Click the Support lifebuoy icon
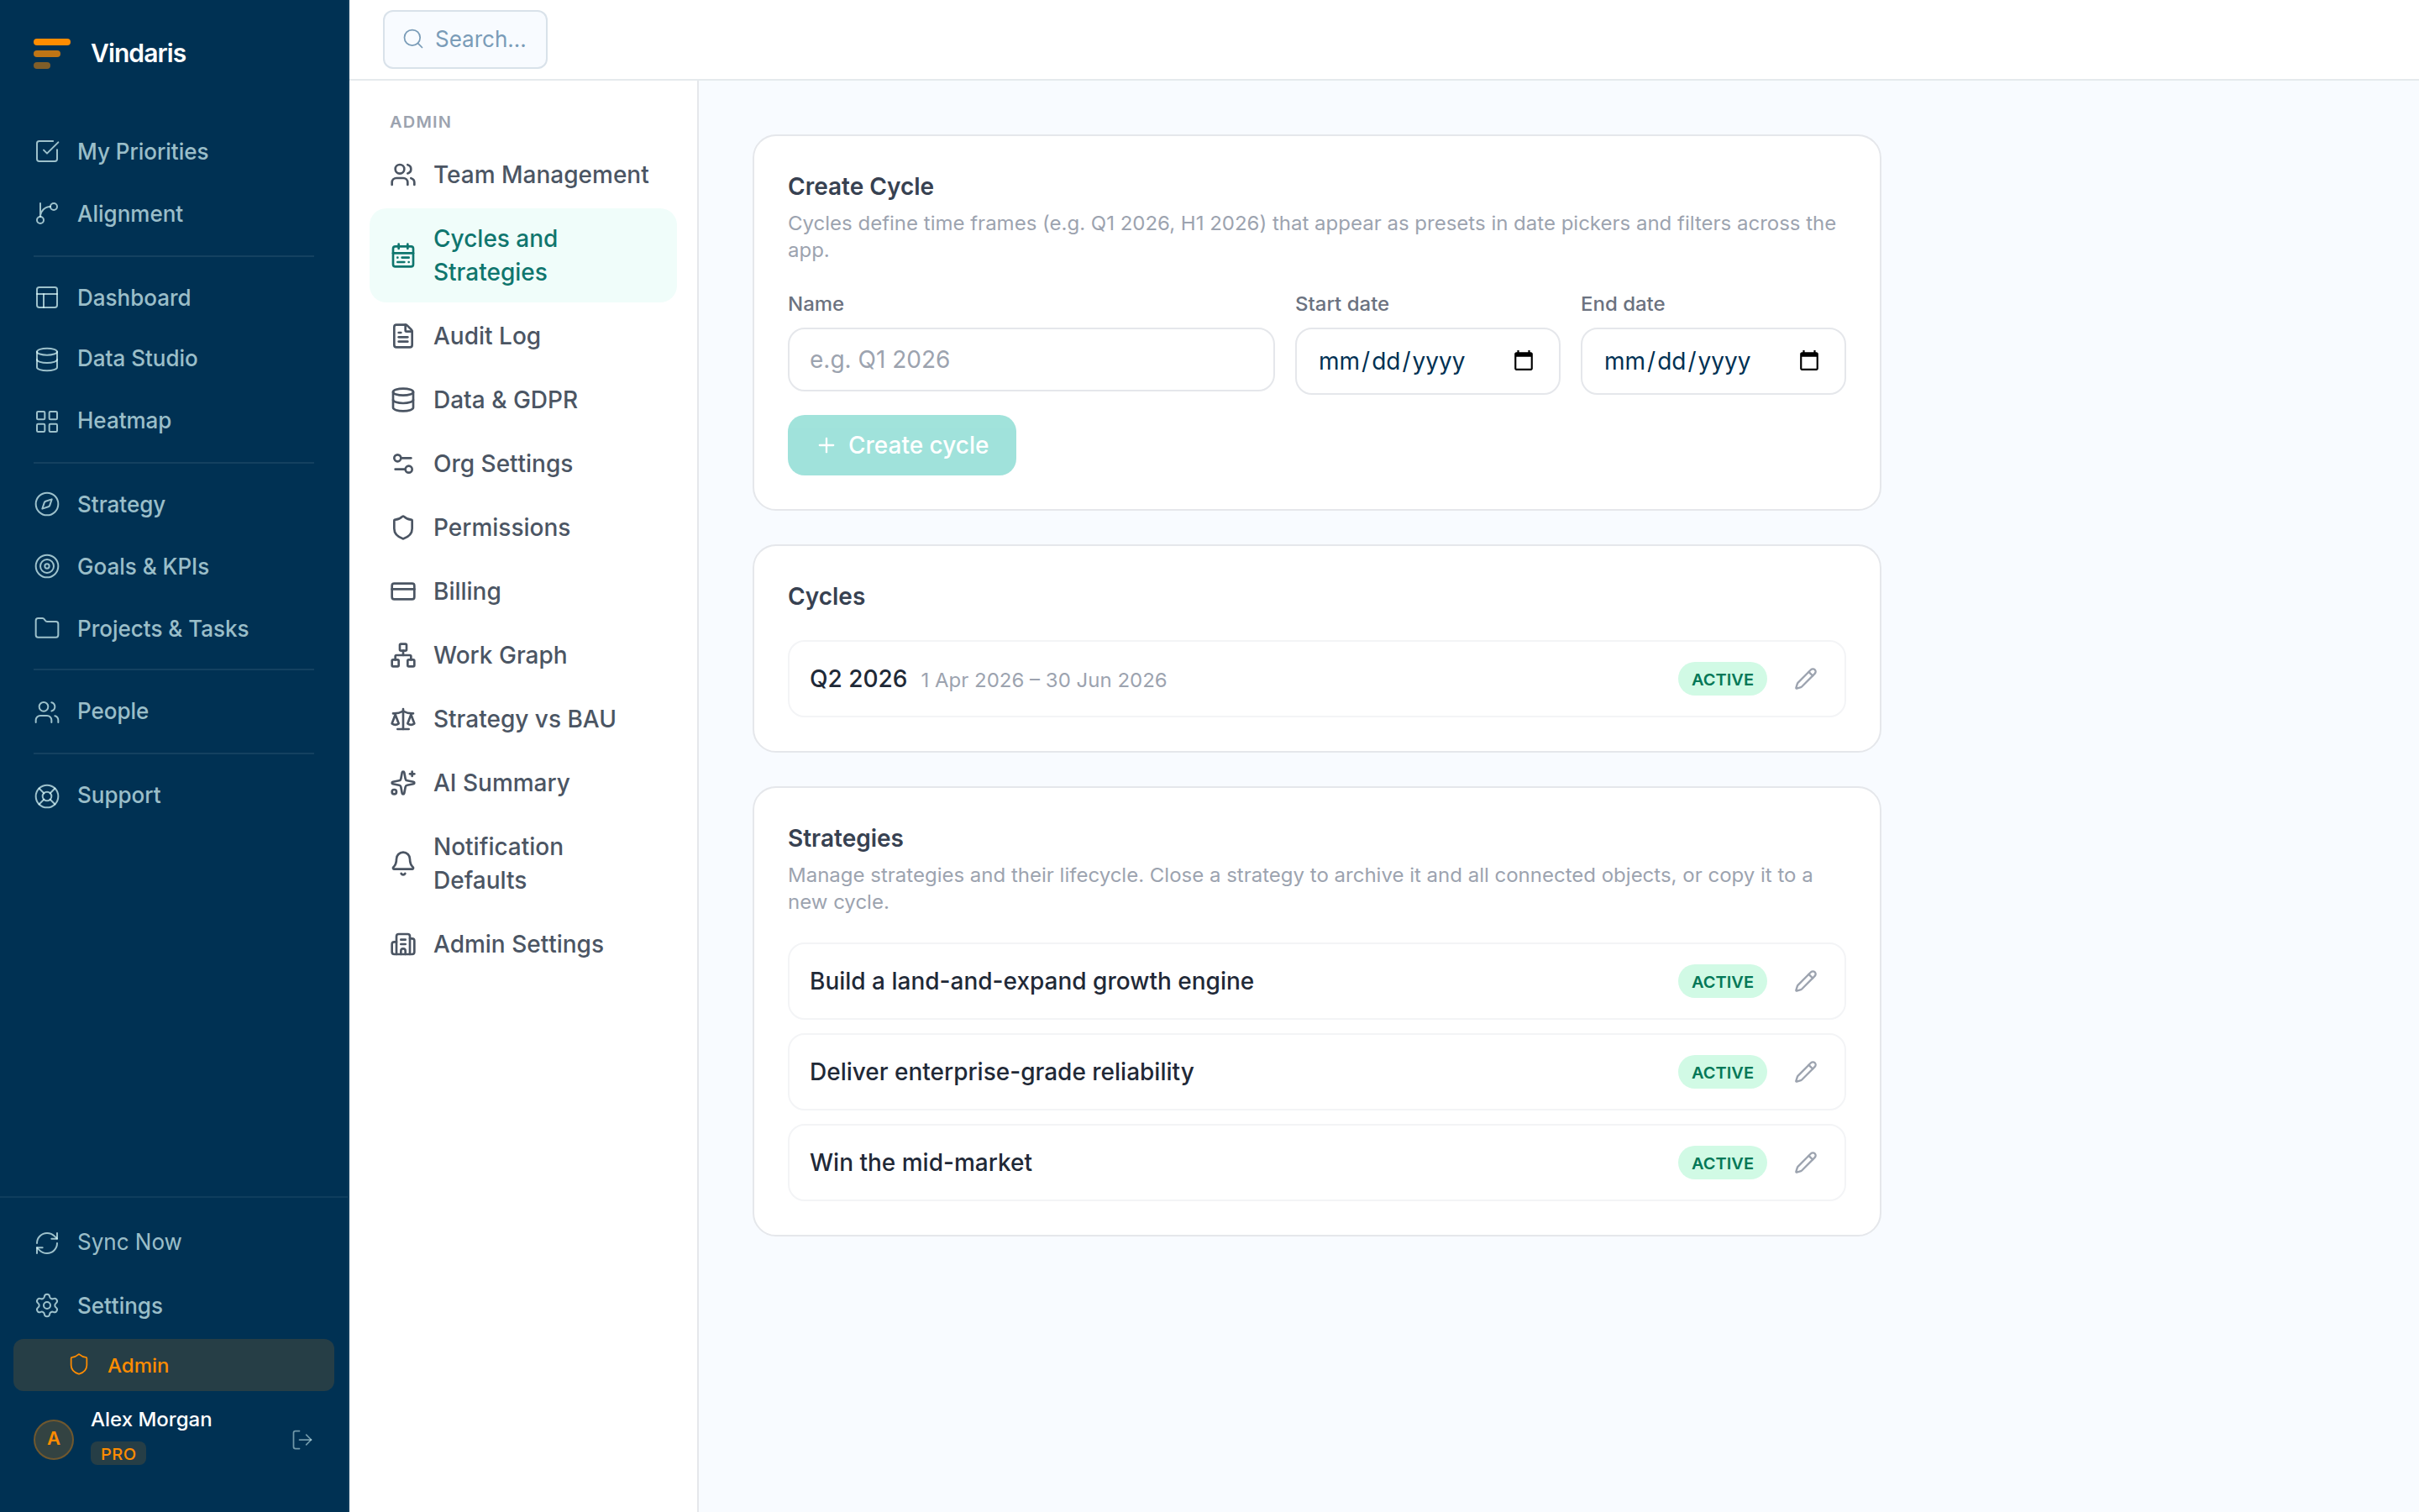This screenshot has width=2419, height=1512. click(x=47, y=796)
